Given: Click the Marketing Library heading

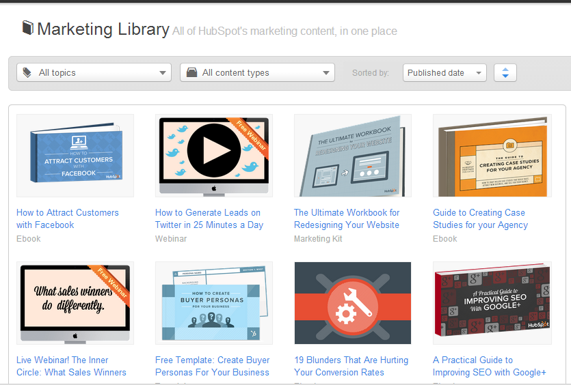Looking at the screenshot, I should pyautogui.click(x=103, y=29).
